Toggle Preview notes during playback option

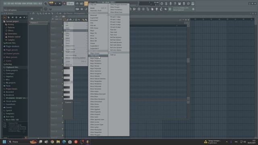76,58
